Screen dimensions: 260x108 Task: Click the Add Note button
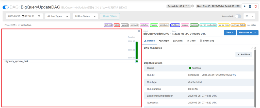click(243, 54)
